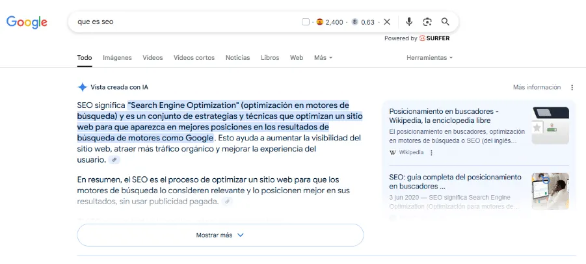
Task: Click the Más información link
Action: pos(537,87)
